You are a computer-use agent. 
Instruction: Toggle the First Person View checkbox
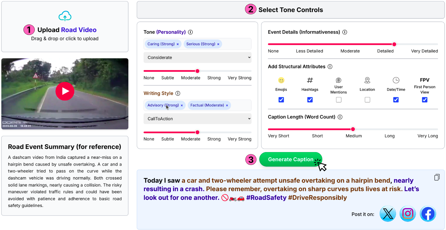click(425, 100)
